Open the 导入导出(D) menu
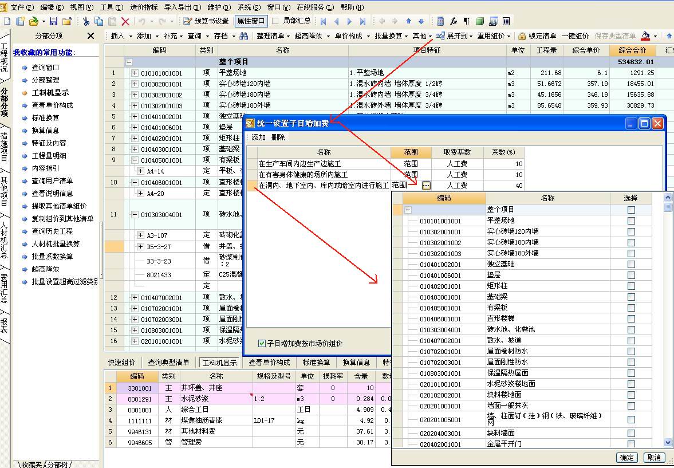Viewport: 674px width, 468px height. pos(183,7)
